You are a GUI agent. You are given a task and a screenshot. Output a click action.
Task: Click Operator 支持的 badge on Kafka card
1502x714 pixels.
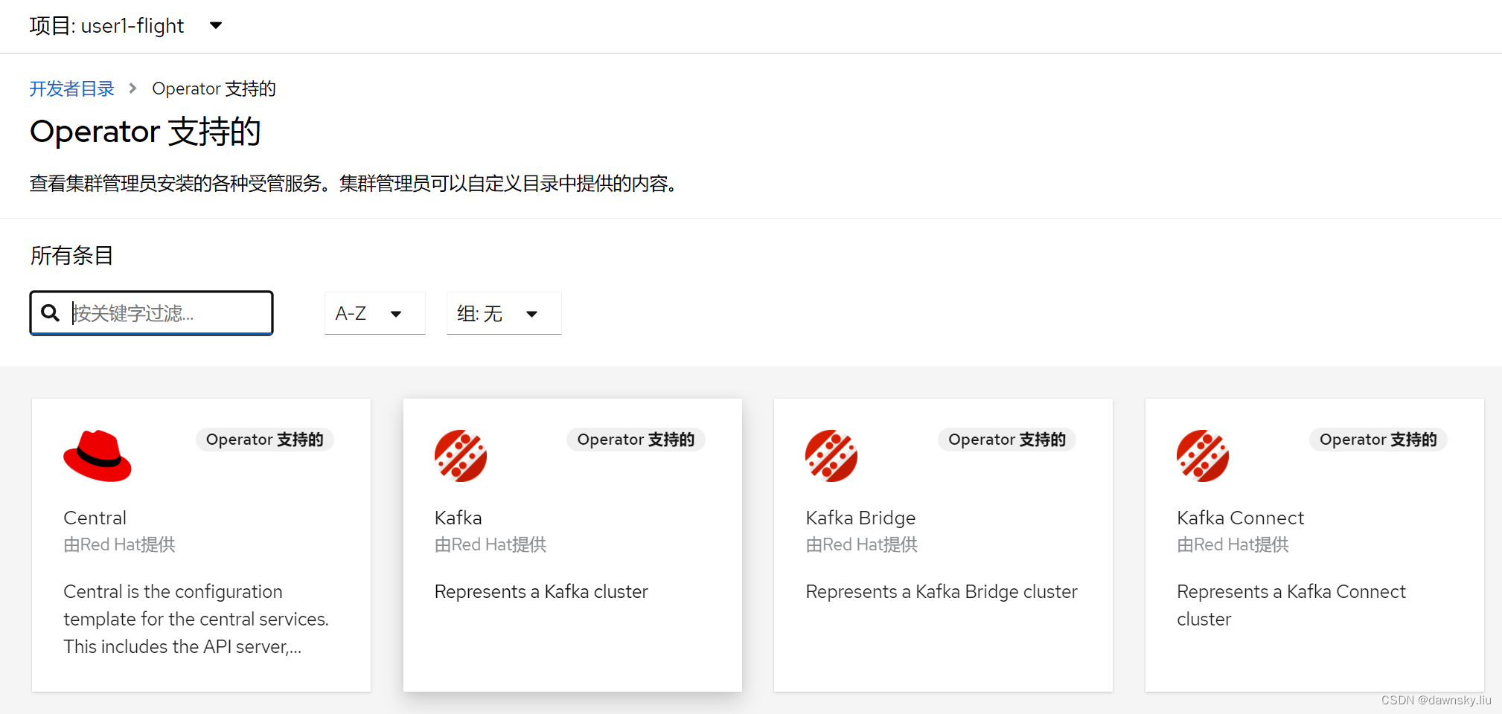coord(636,440)
